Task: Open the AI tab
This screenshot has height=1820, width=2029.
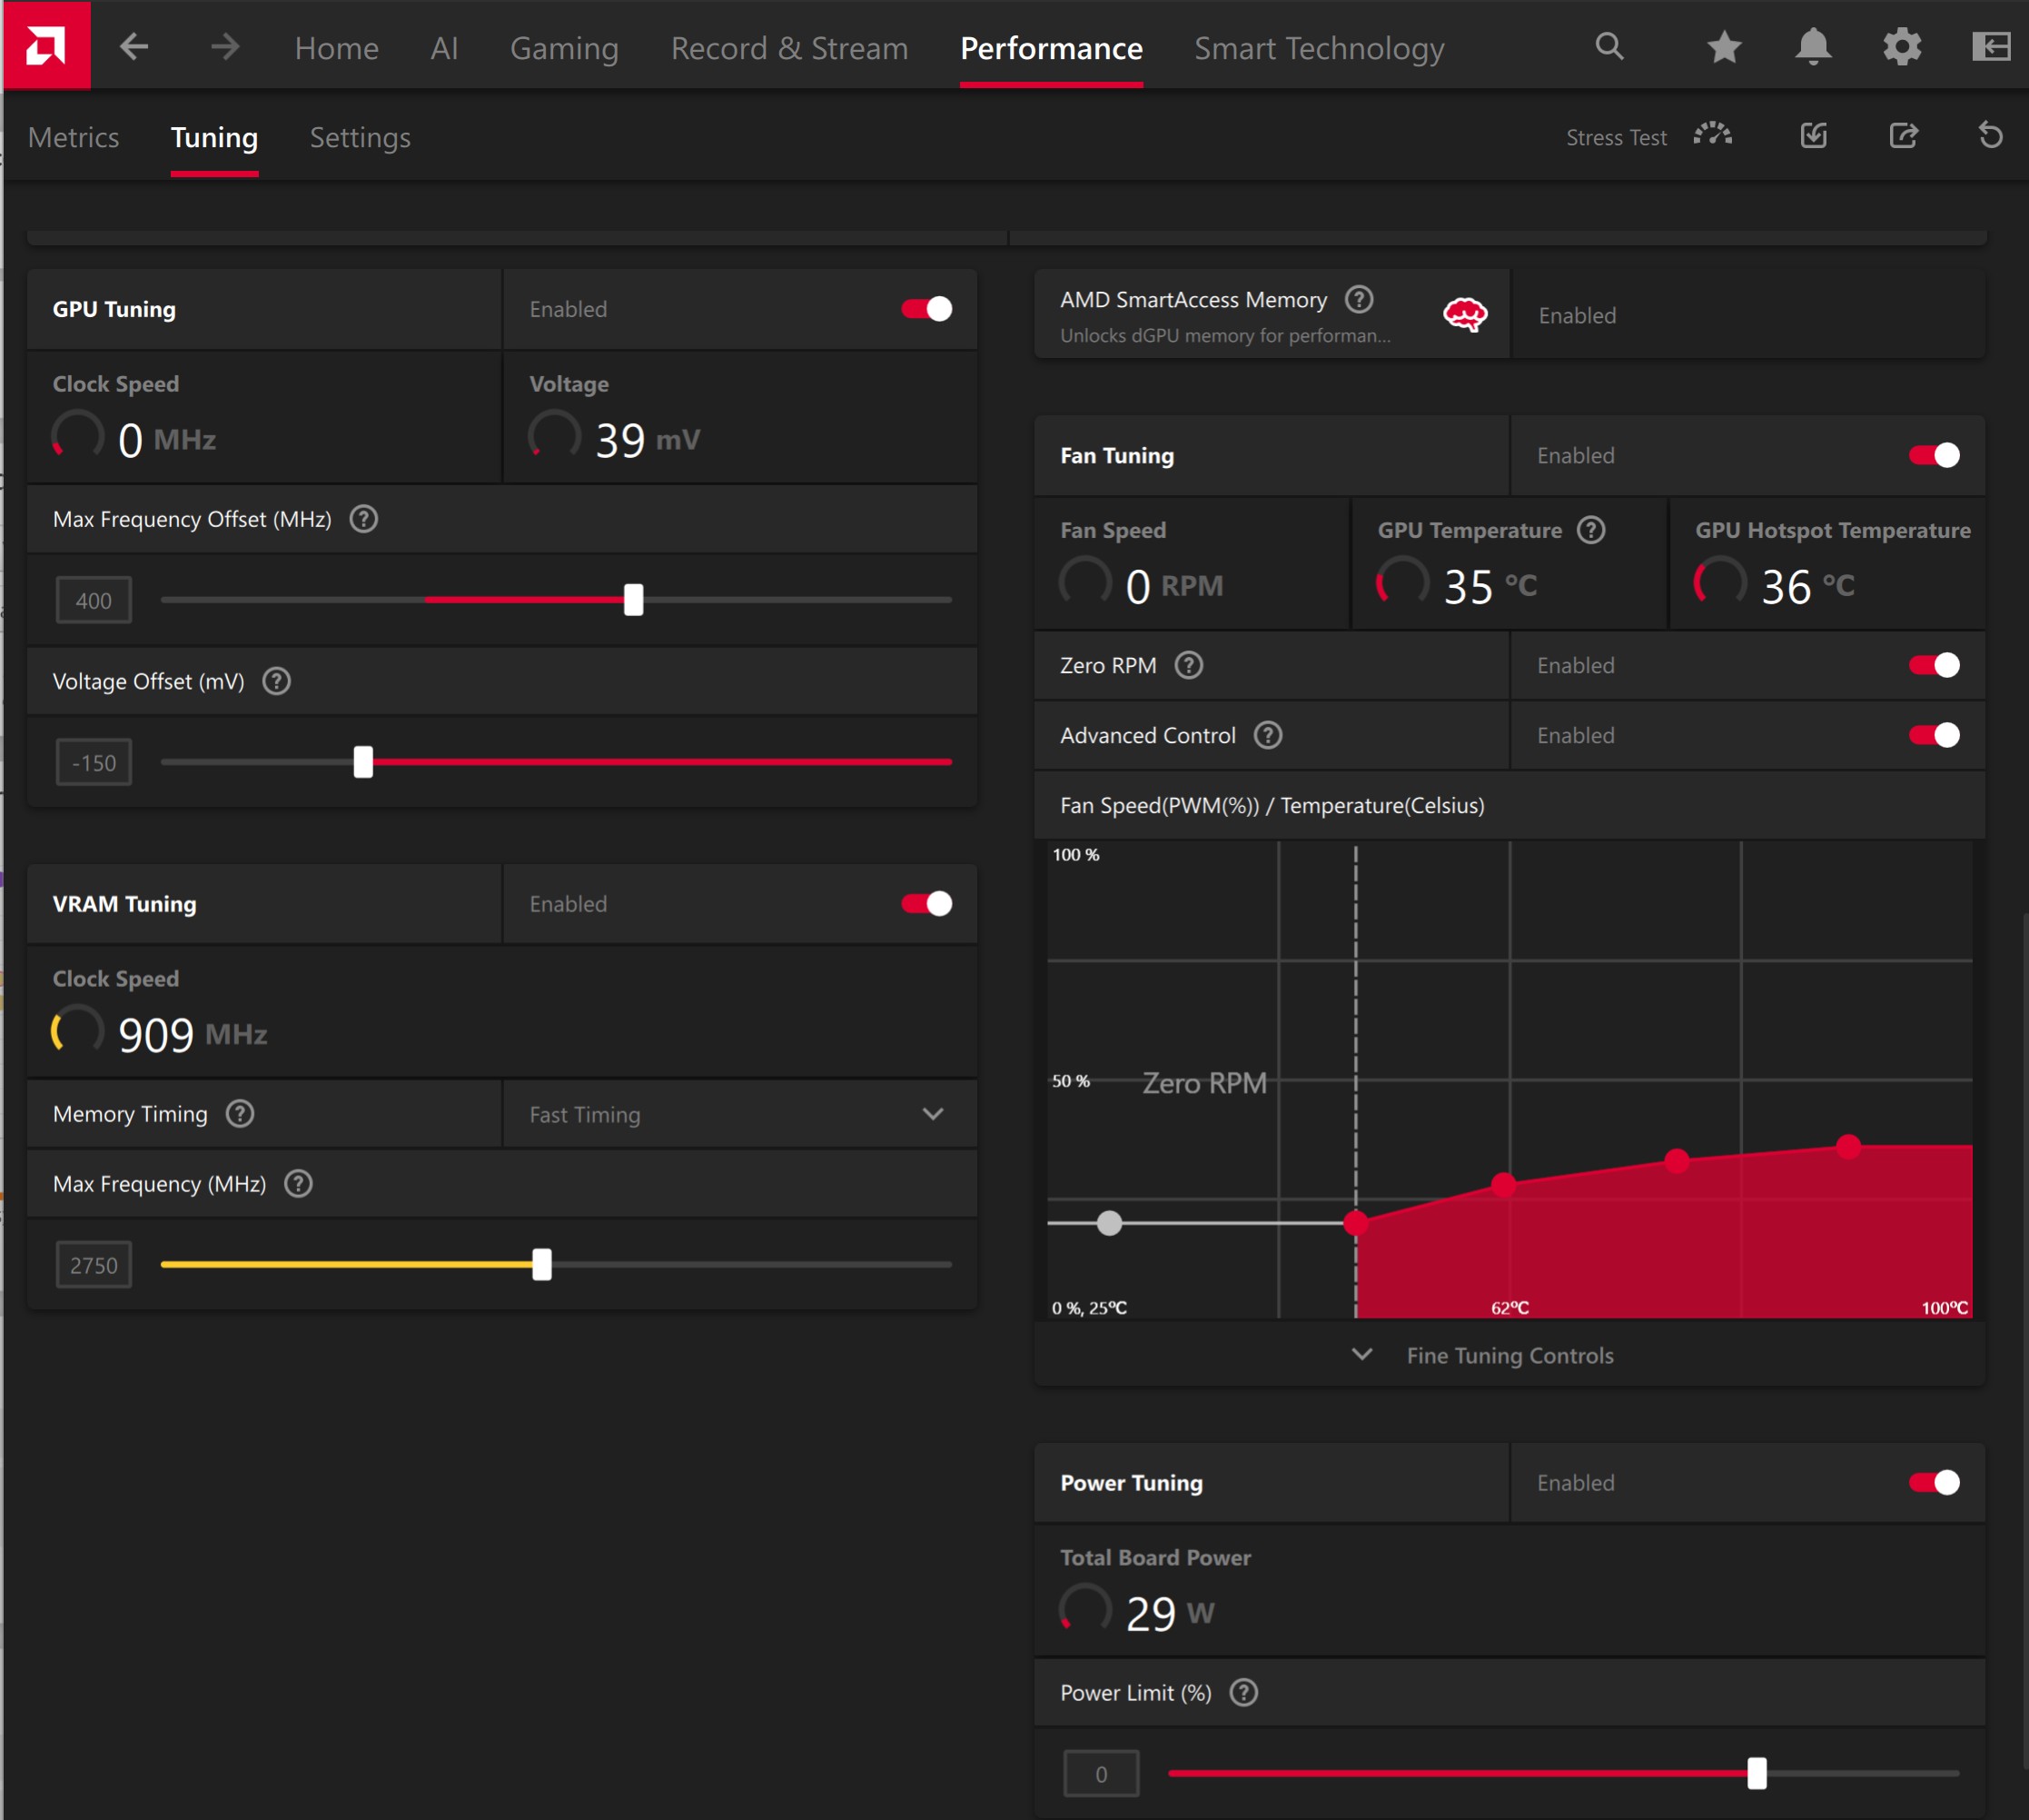Action: (x=444, y=48)
